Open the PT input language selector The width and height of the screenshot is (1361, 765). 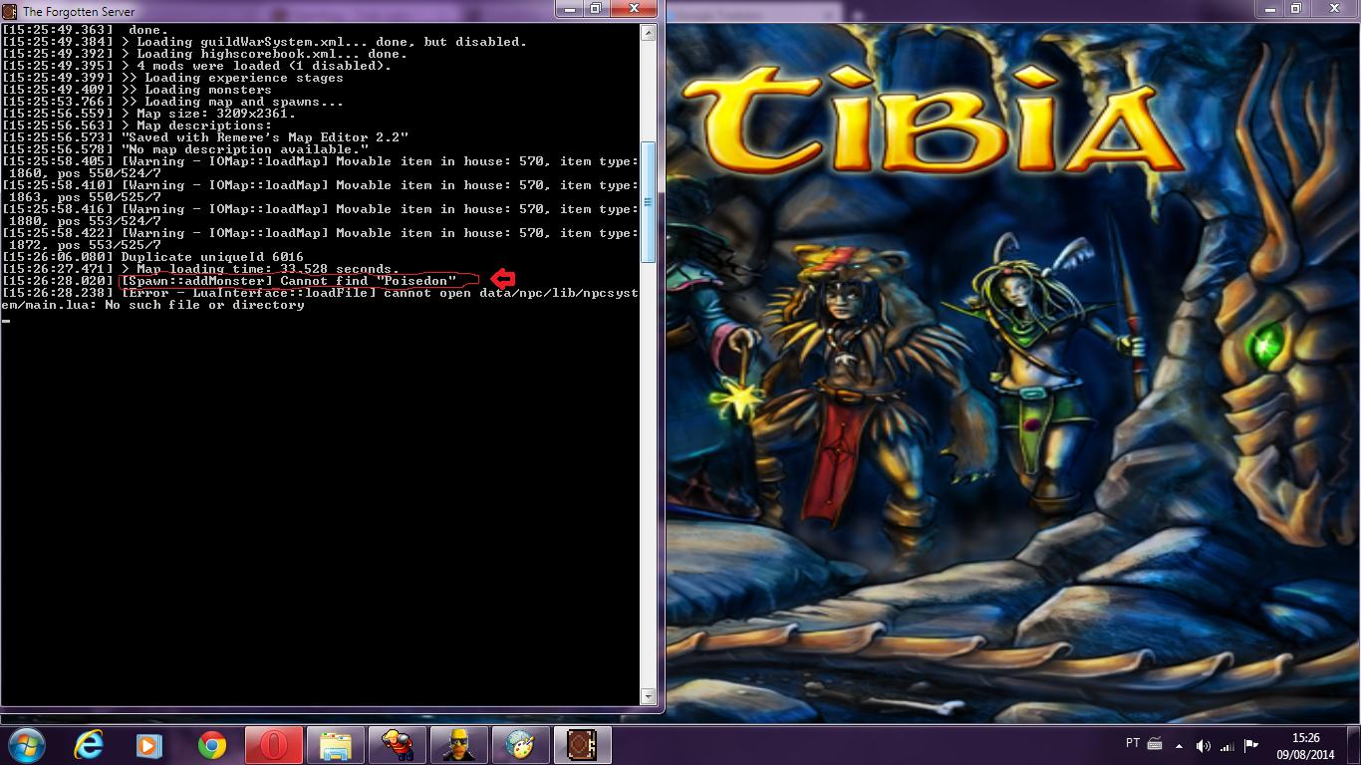1132,744
